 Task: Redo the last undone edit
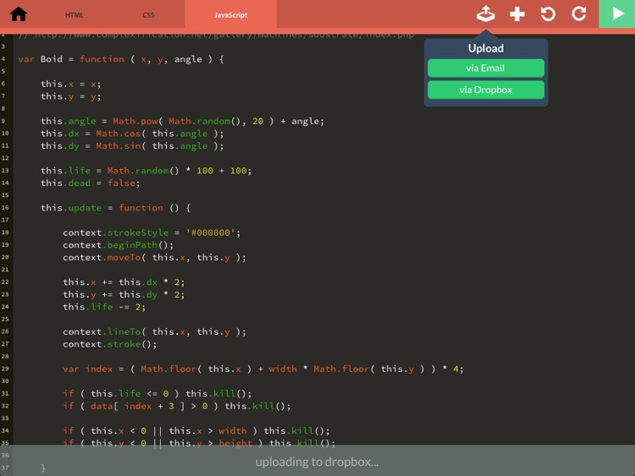tap(579, 14)
